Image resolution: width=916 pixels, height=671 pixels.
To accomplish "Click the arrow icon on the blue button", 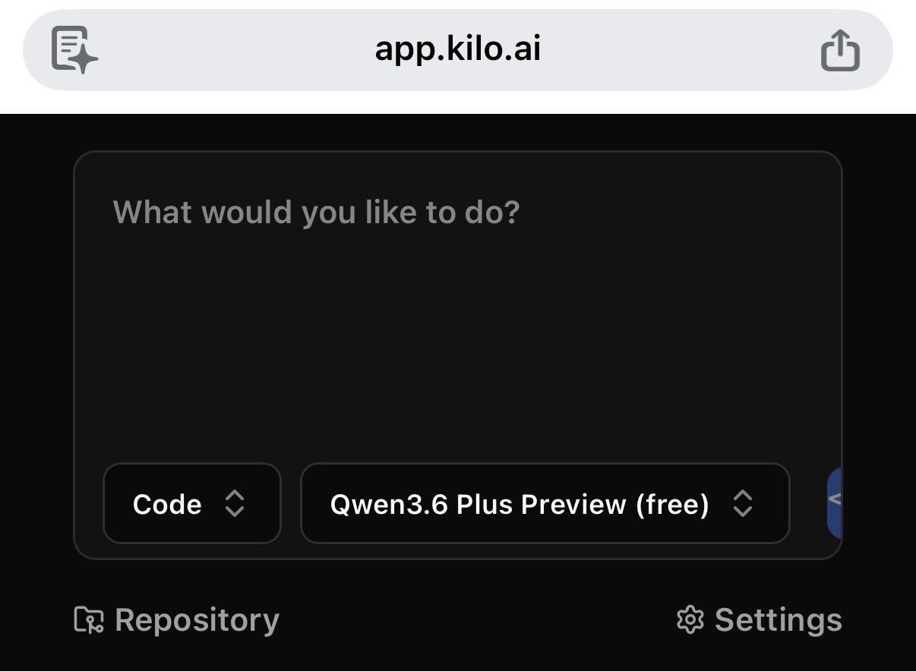I will click(834, 500).
